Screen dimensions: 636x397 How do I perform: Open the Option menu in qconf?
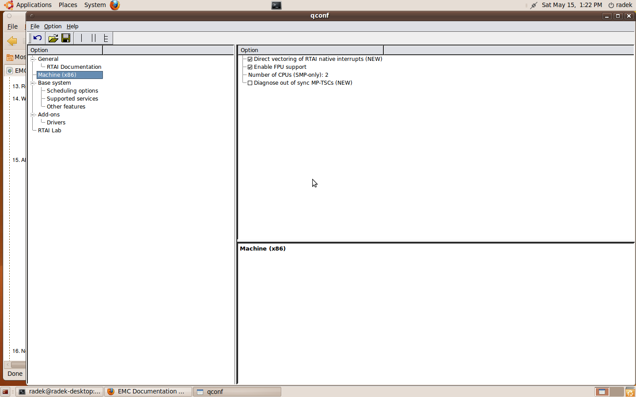(x=53, y=26)
